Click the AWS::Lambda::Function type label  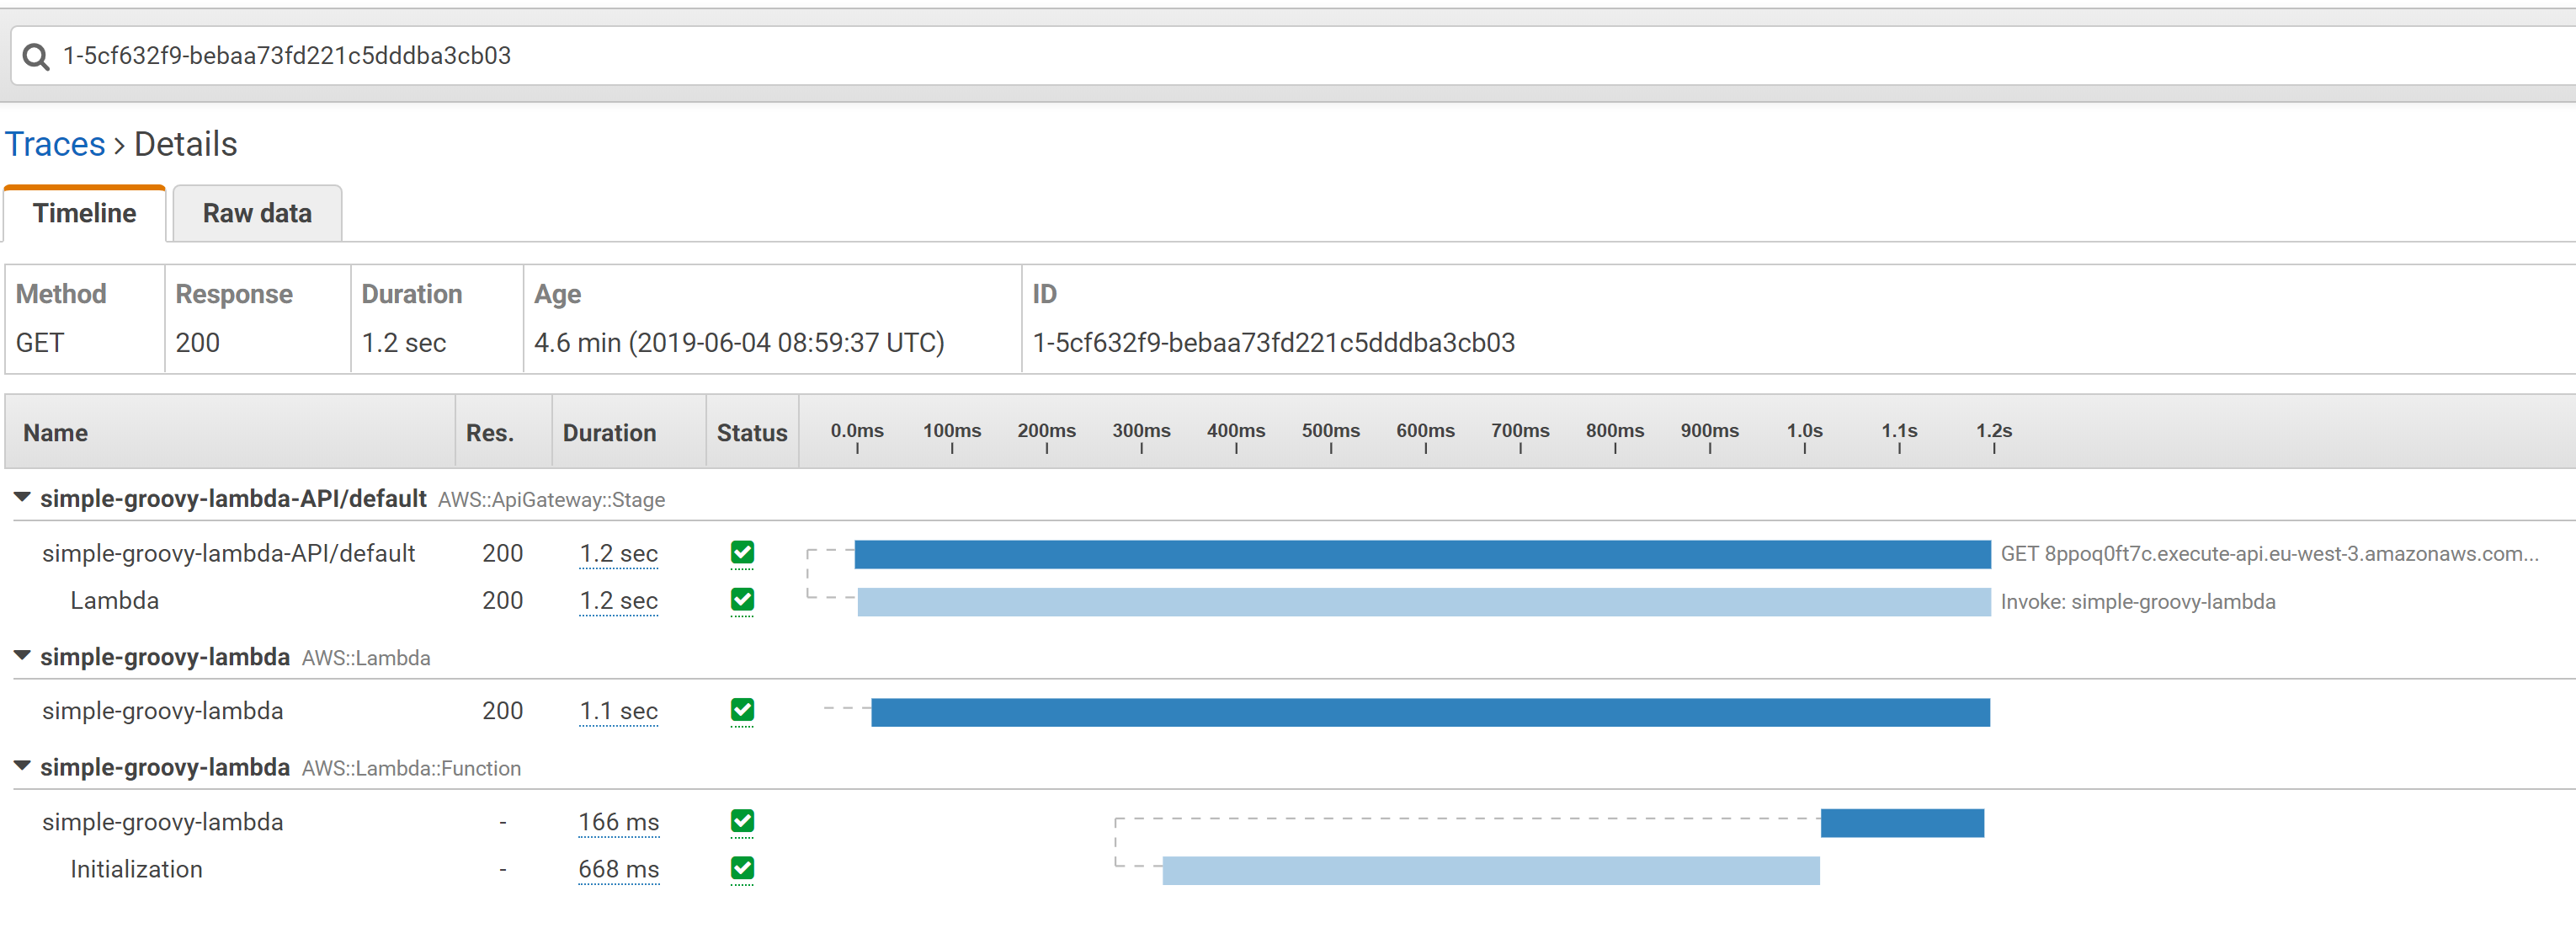click(411, 769)
